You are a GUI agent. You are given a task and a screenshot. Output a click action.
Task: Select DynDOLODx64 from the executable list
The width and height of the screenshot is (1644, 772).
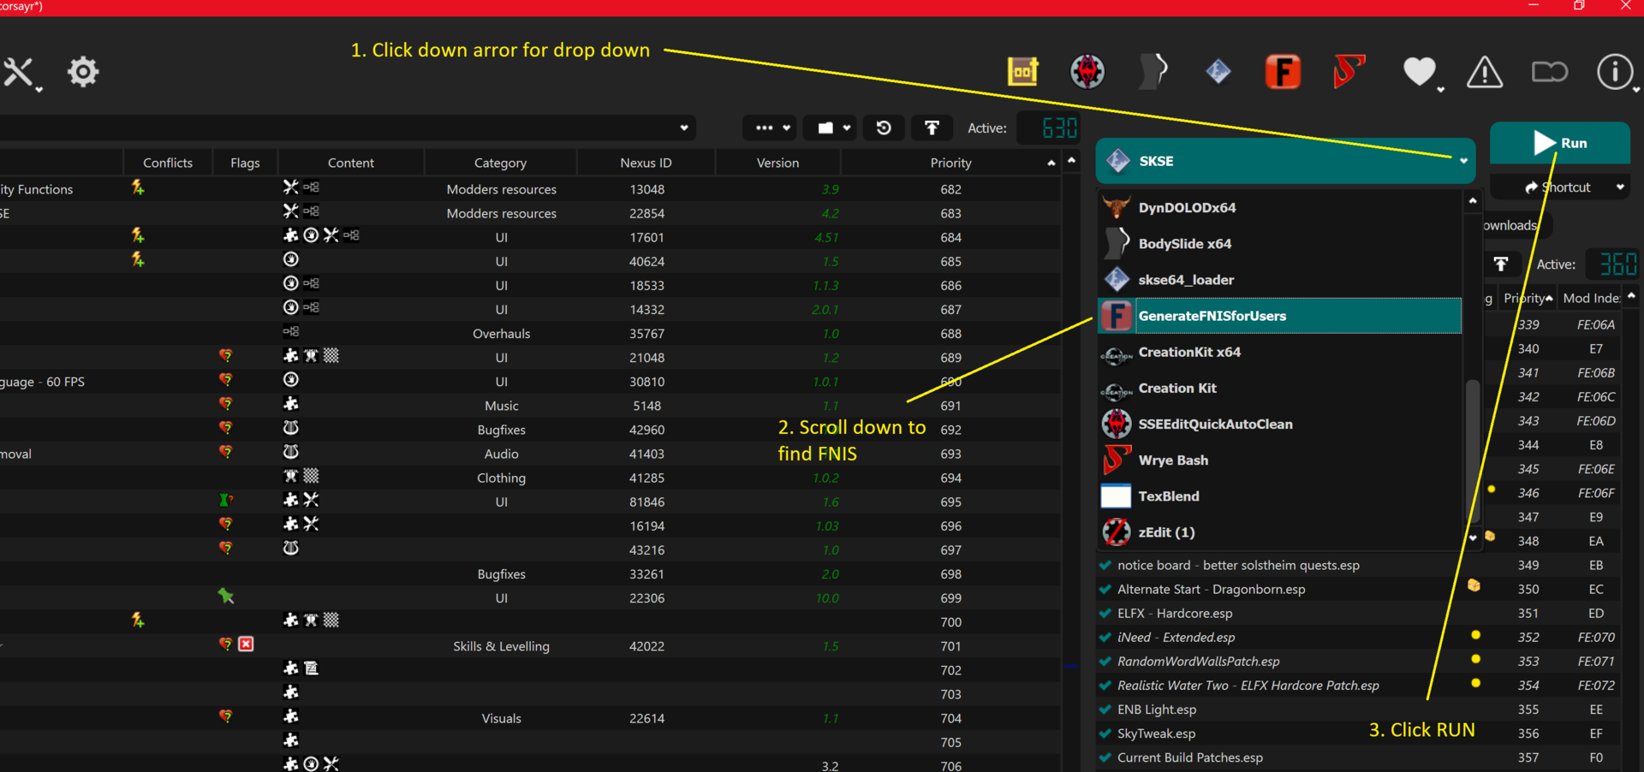(1280, 207)
